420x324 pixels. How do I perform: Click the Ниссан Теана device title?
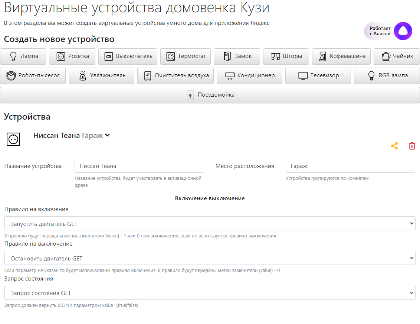coord(56,136)
